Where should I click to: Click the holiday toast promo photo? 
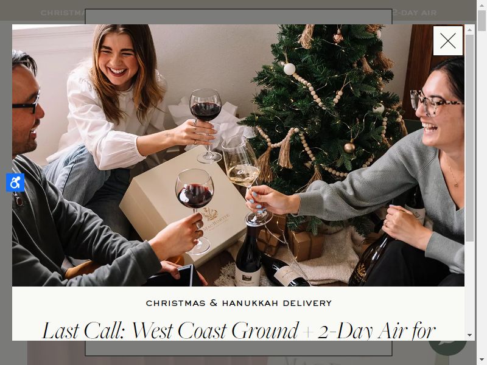coord(238,155)
